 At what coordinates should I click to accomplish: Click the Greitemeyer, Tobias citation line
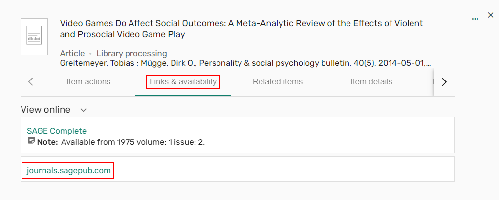pyautogui.click(x=244, y=63)
